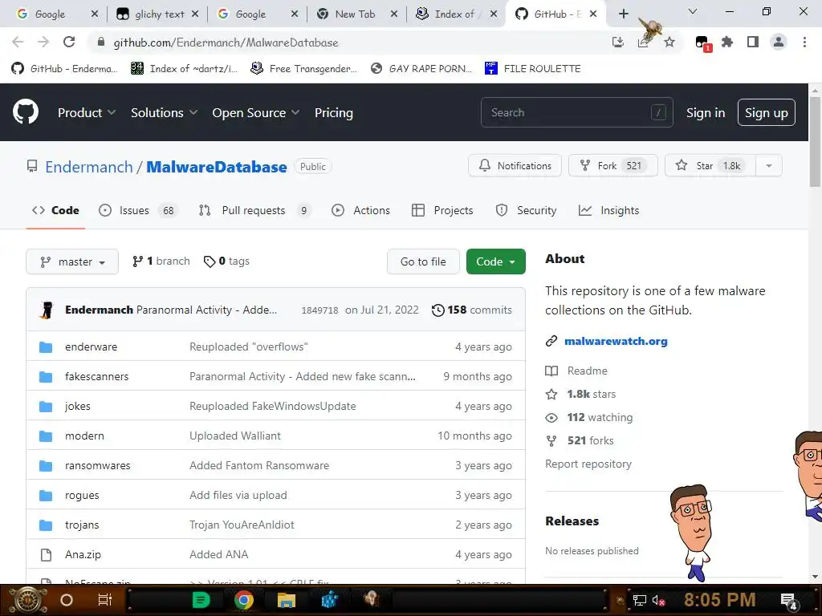This screenshot has width=822, height=616.
Task: Open the modern folder
Action: coord(84,436)
